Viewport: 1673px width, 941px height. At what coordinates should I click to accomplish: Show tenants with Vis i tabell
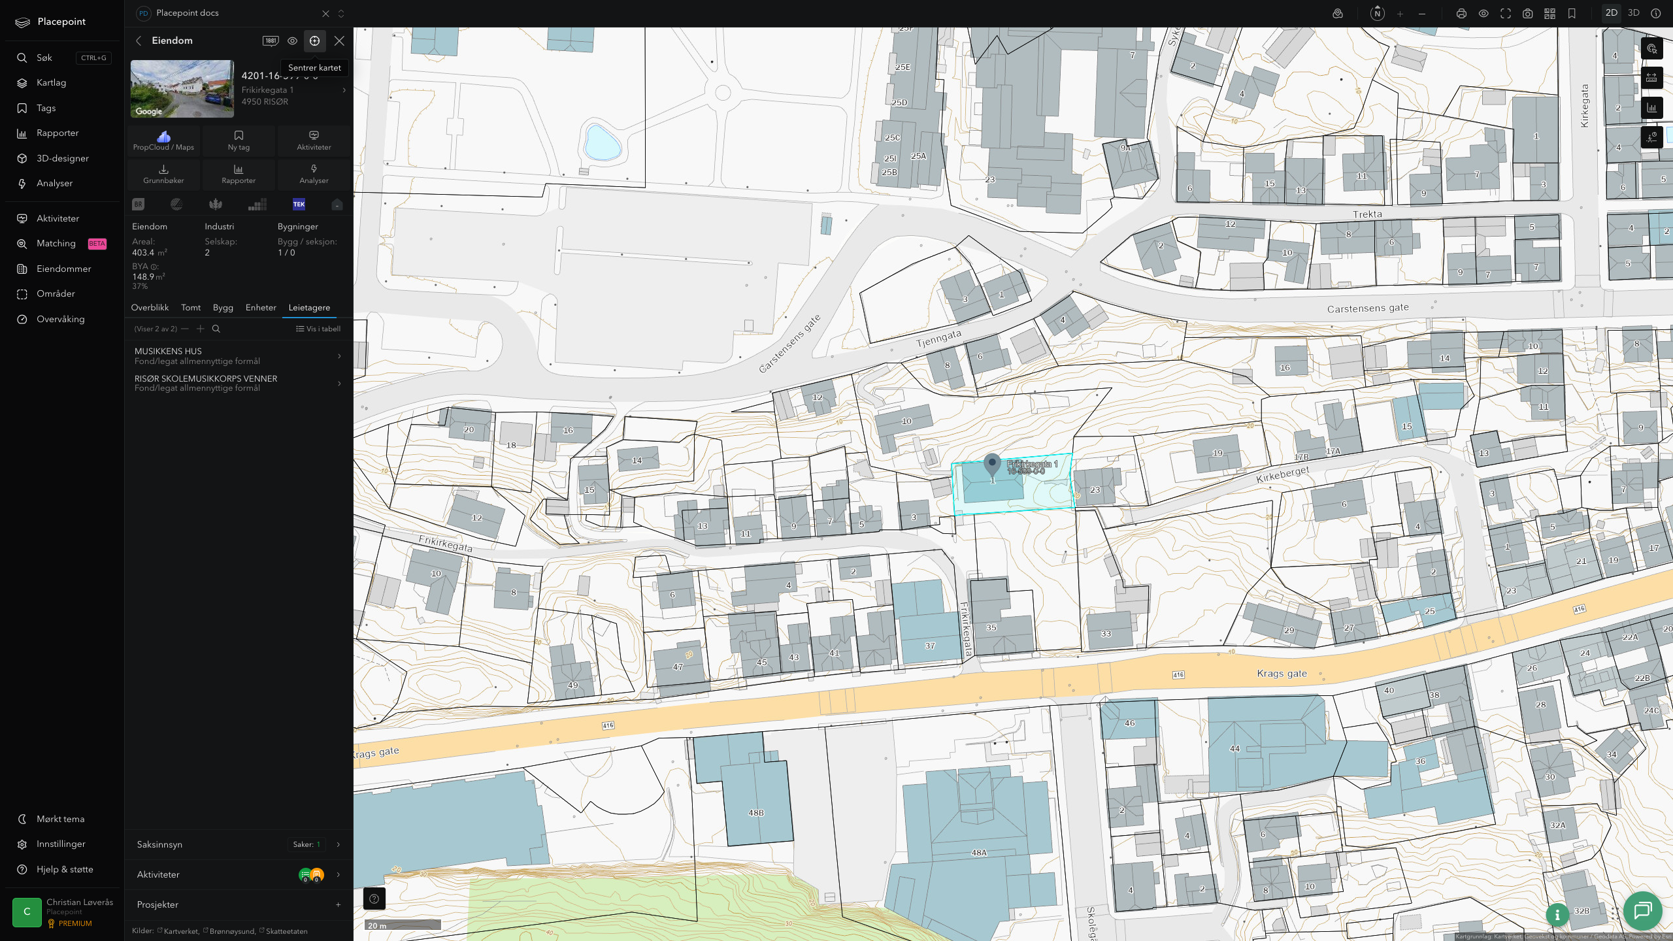318,329
